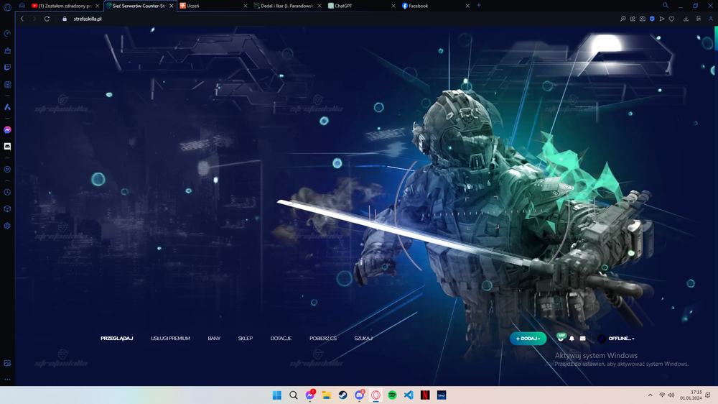The width and height of the screenshot is (718, 404).
Task: Open the extensions cube icon in the sidebar
Action: (x=7, y=208)
